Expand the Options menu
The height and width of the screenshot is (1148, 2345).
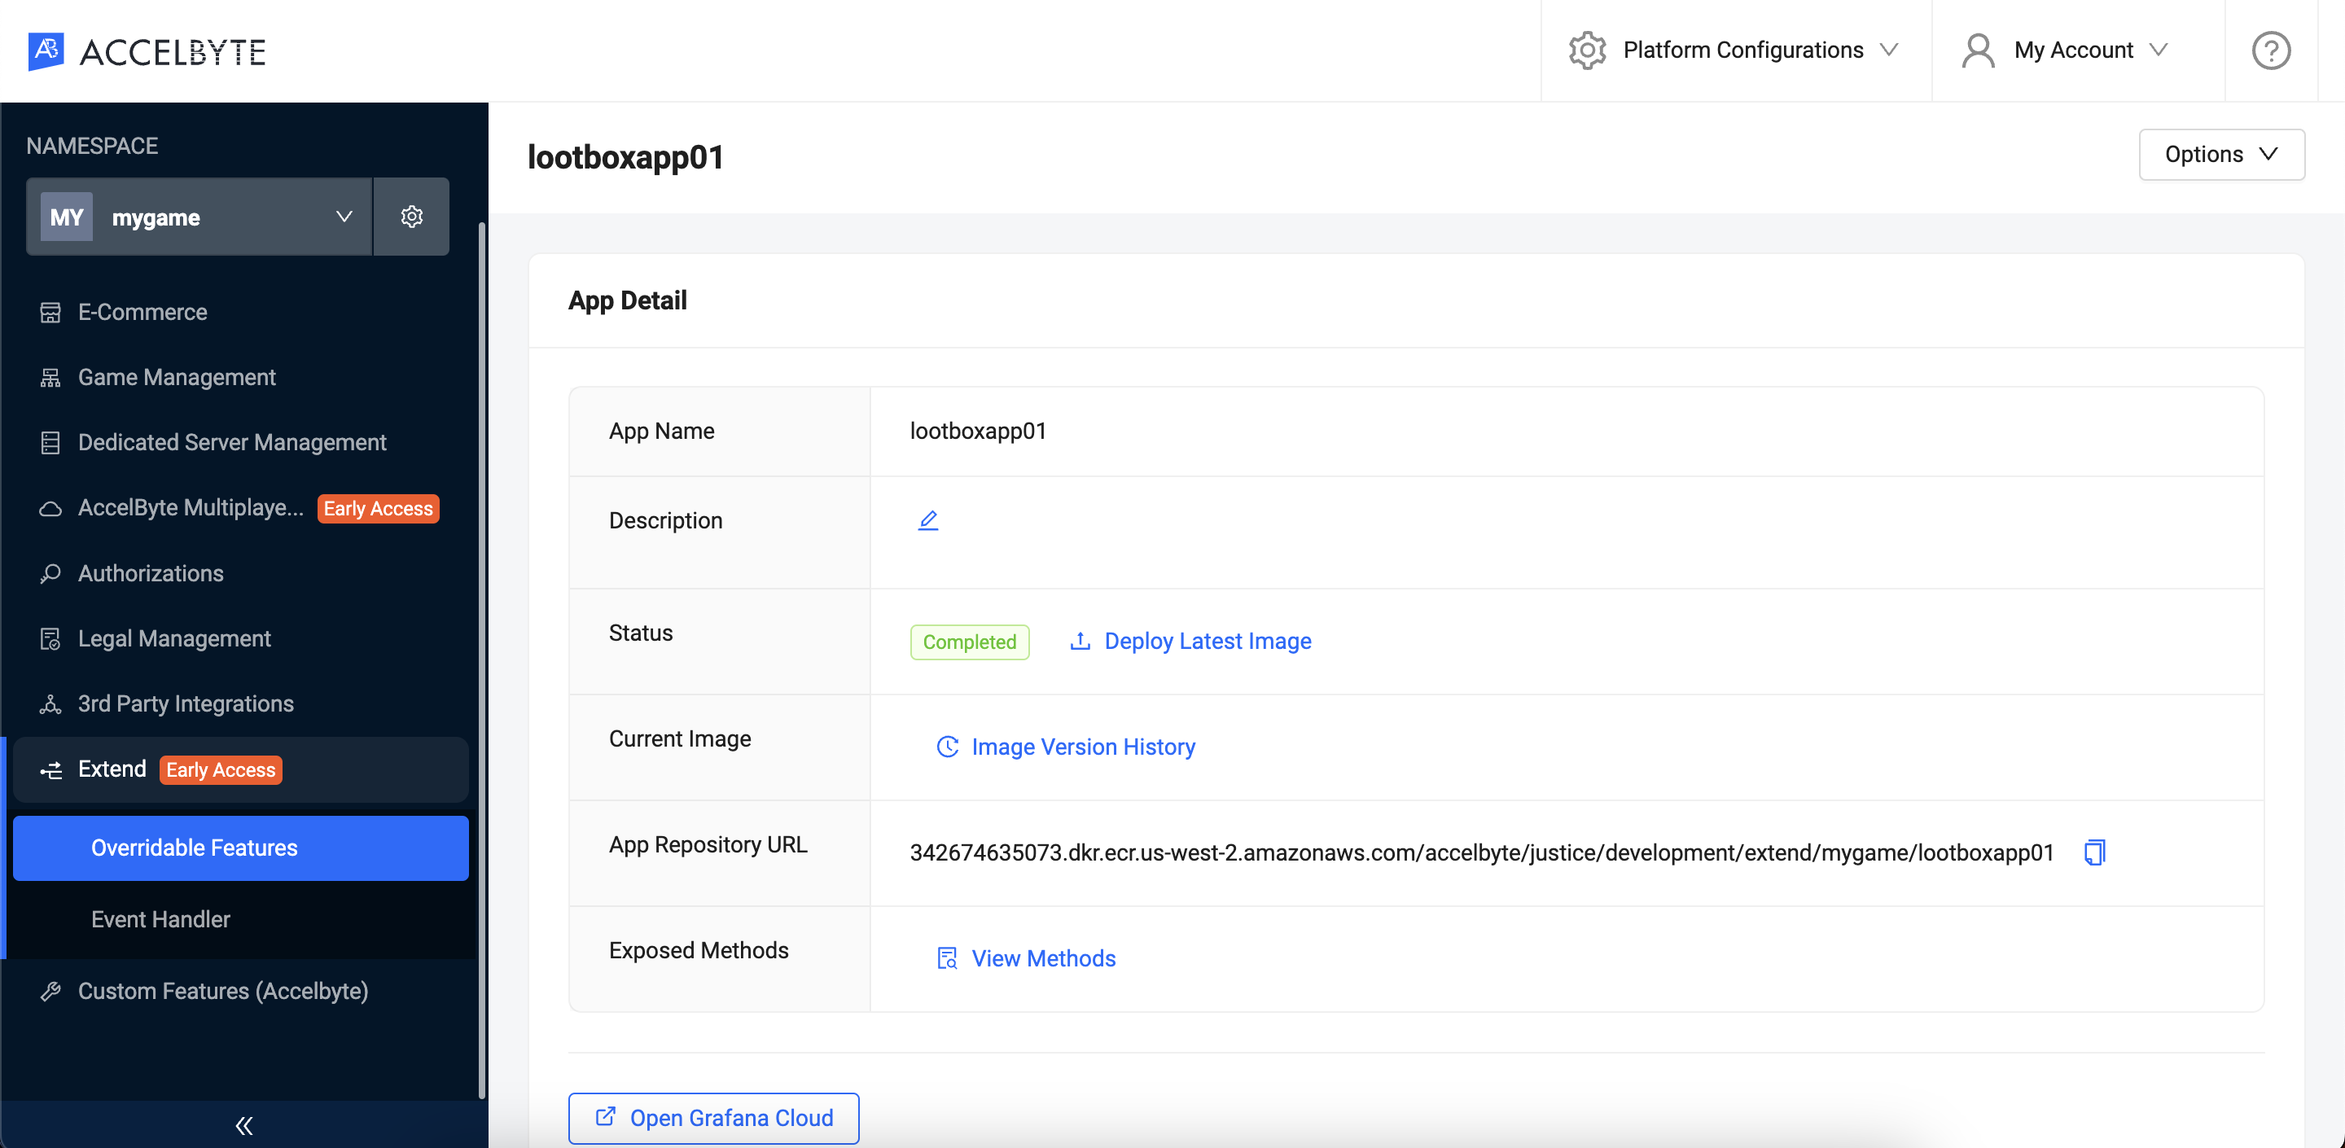point(2221,152)
